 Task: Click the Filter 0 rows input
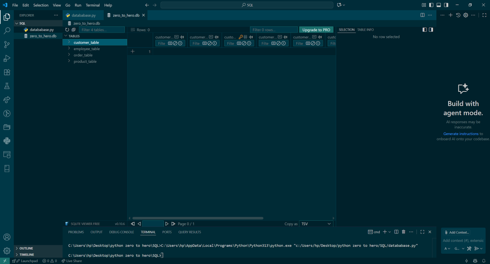[x=274, y=30]
